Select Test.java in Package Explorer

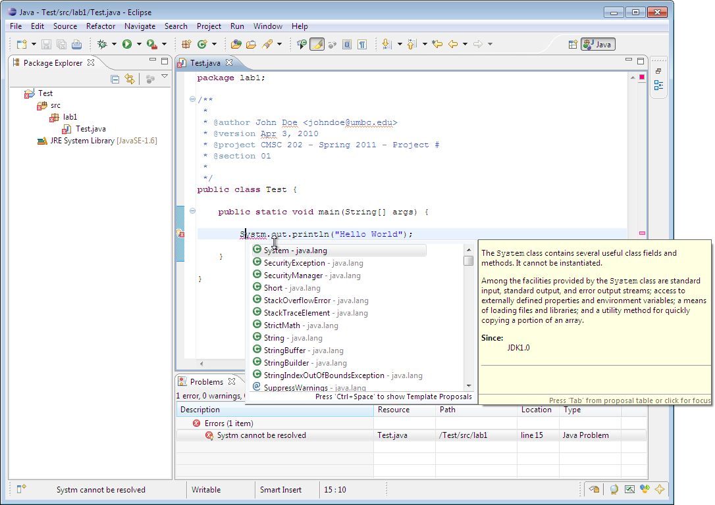[84, 129]
